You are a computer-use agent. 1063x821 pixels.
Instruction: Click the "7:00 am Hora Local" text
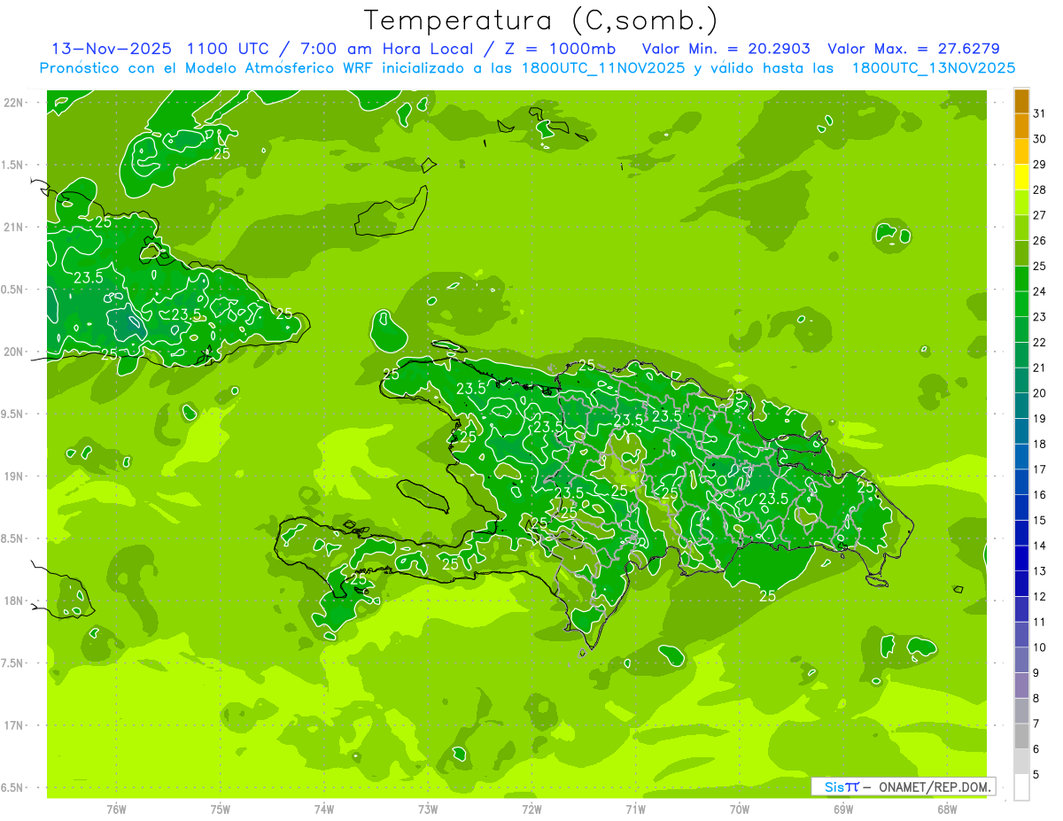[x=384, y=49]
